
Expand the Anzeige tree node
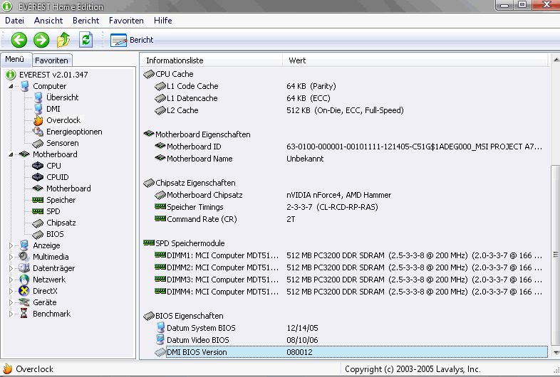tap(11, 245)
